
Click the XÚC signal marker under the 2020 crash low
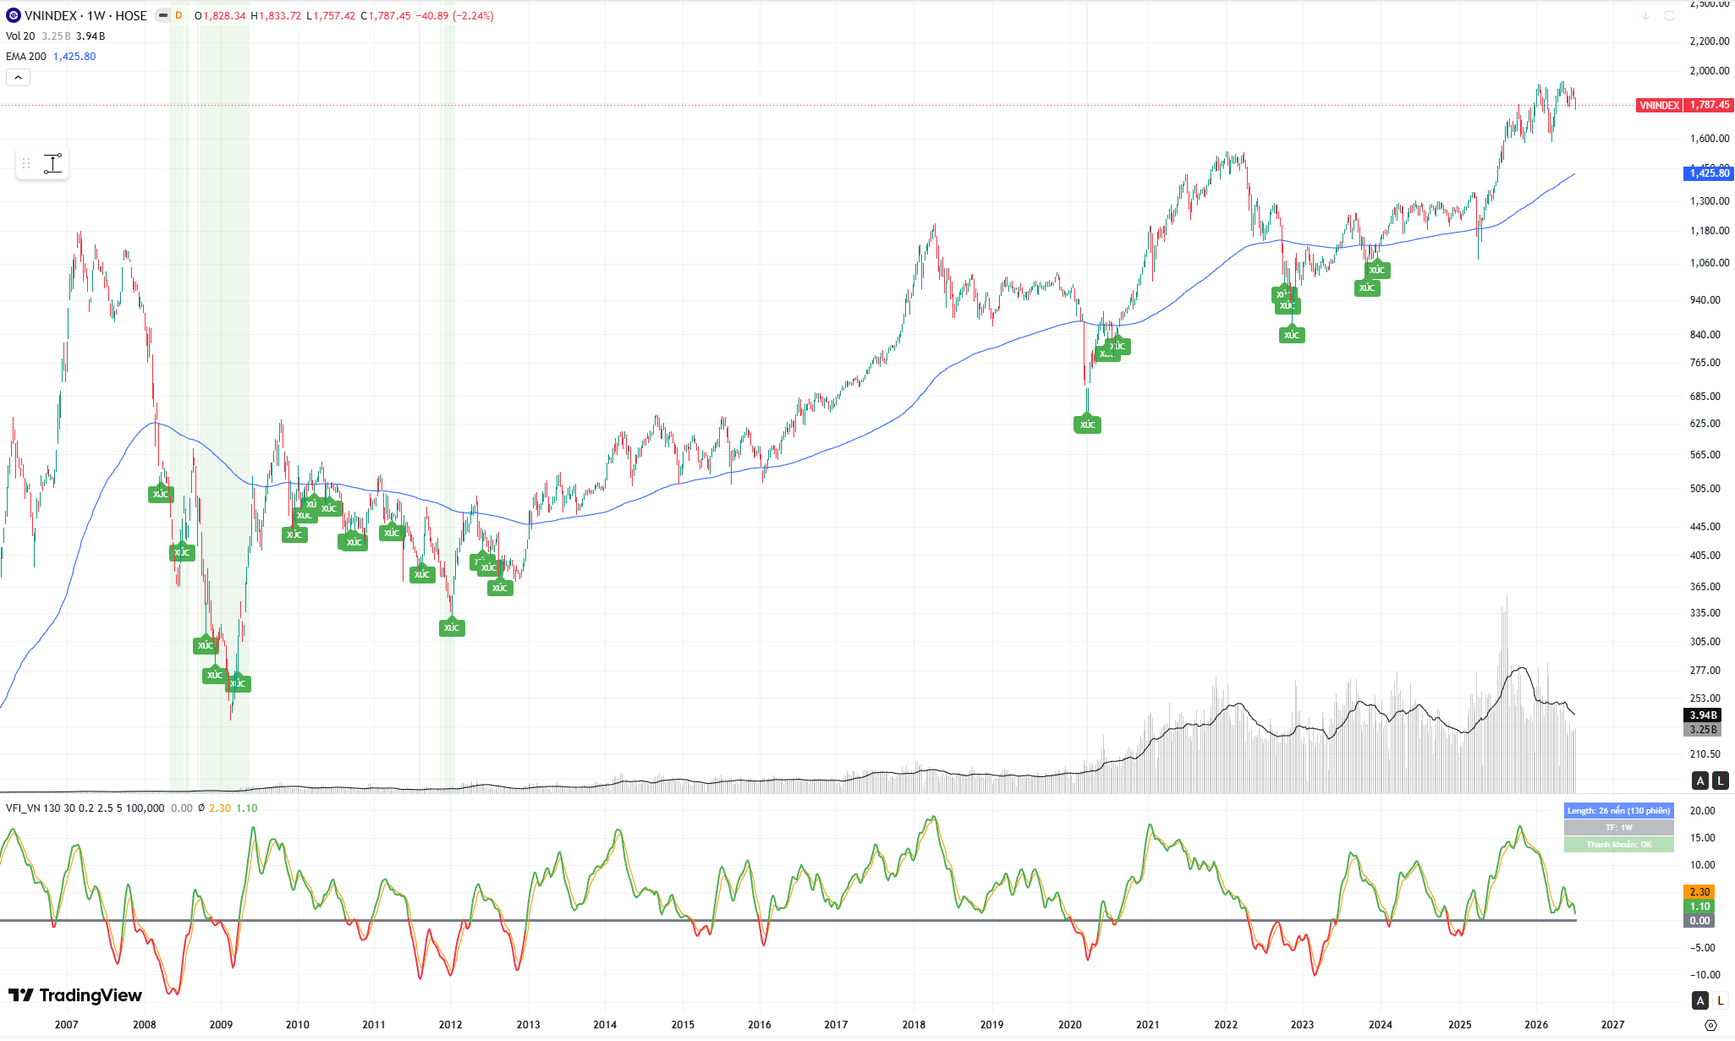[x=1088, y=425]
